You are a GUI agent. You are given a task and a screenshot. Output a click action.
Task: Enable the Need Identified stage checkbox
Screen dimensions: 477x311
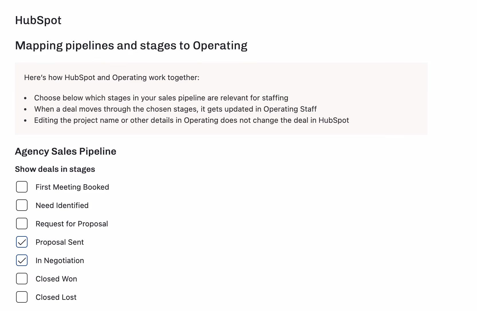(x=22, y=205)
